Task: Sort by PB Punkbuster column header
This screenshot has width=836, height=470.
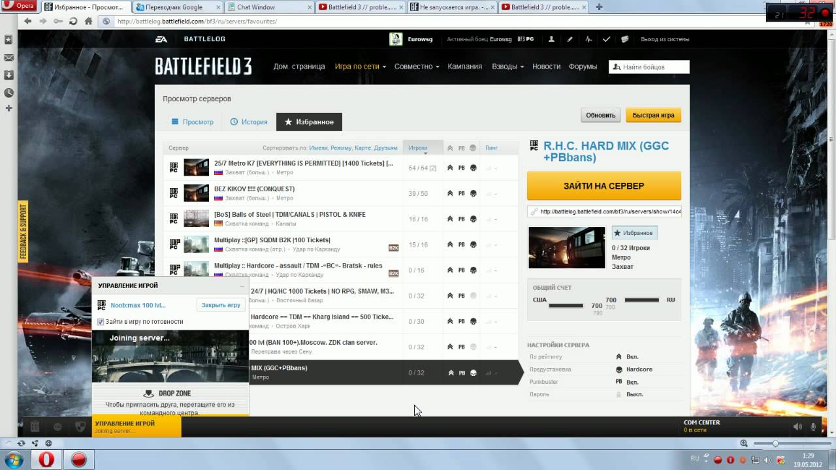Action: [x=462, y=148]
